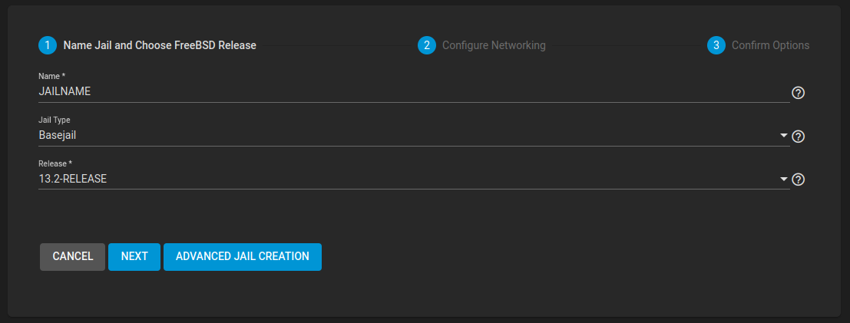Click the step 3 number circle
The image size is (850, 323).
click(x=716, y=45)
